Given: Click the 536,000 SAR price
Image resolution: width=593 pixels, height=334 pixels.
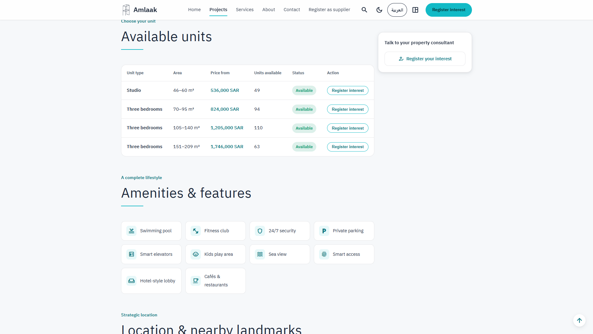Looking at the screenshot, I should (225, 90).
